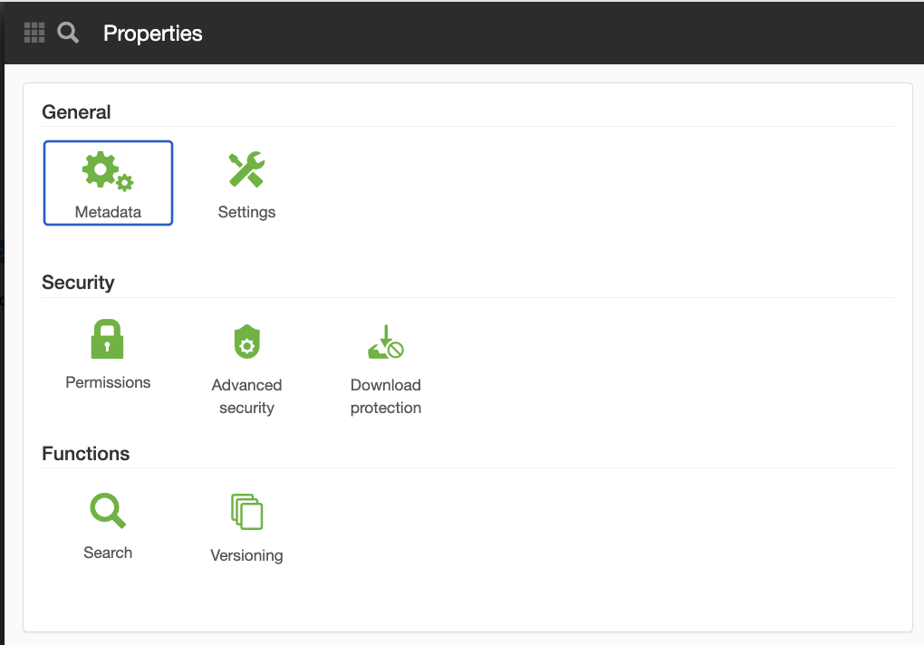924x645 pixels.
Task: Click the Download protection icon
Action: click(386, 342)
